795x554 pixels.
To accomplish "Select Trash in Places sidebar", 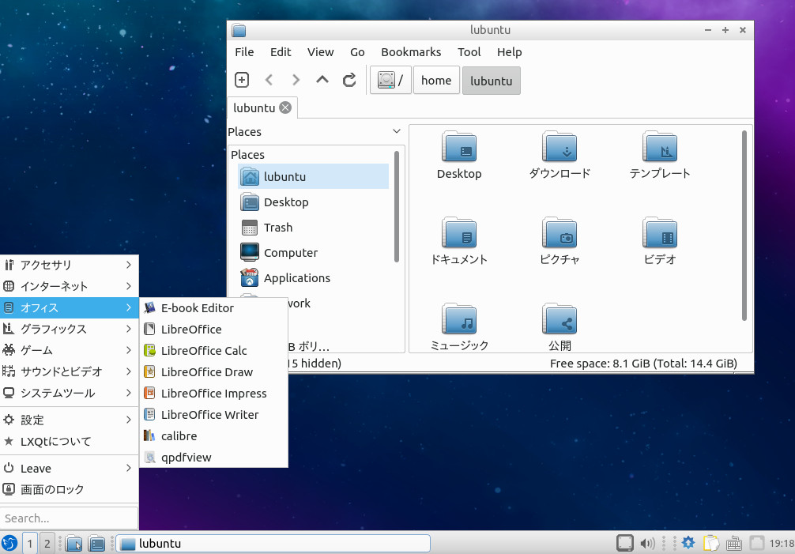I will pyautogui.click(x=313, y=227).
